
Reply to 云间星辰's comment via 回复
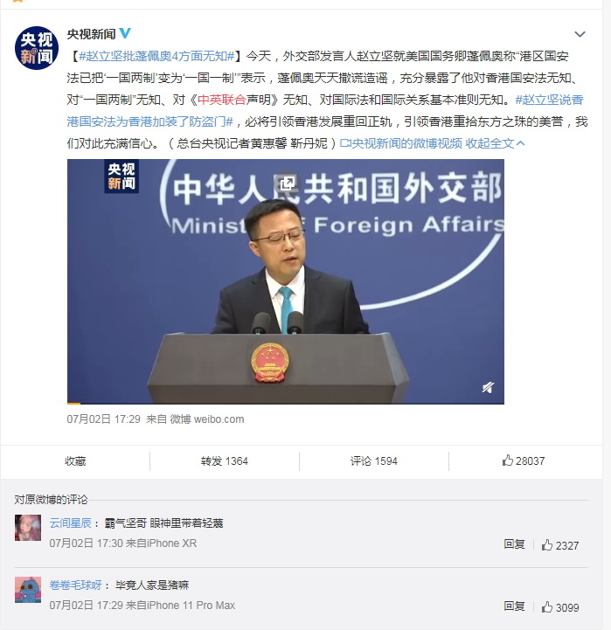coord(514,544)
